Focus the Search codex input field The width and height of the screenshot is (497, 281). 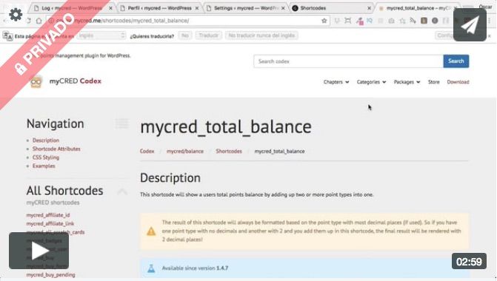click(x=348, y=61)
